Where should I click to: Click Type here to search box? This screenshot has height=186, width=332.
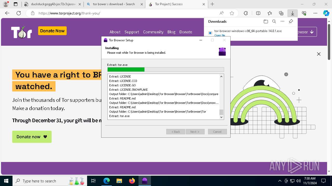click(50, 181)
